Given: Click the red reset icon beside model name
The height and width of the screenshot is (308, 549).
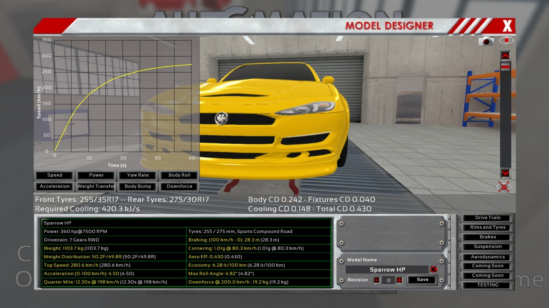Looking at the screenshot, I should (434, 270).
